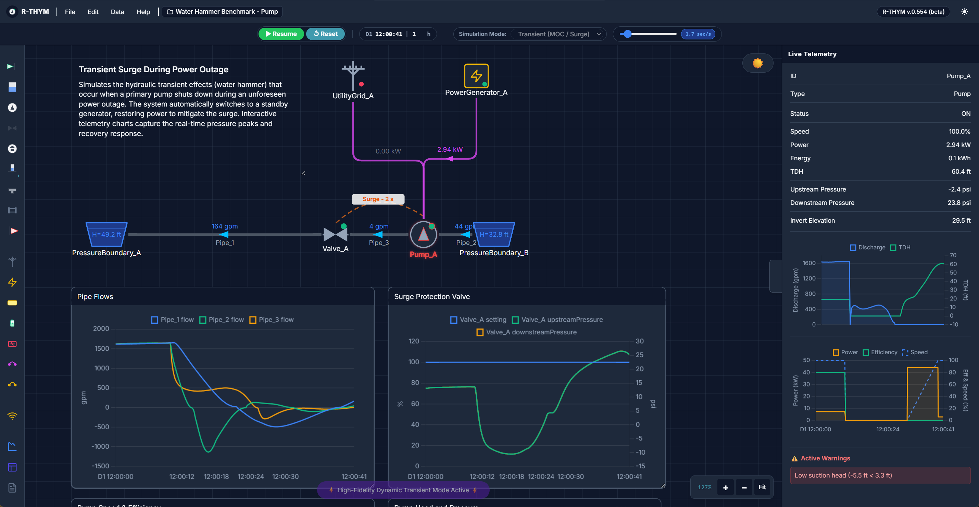979x507 pixels.
Task: Toggle Speed series in telemetry chart
Action: point(914,352)
